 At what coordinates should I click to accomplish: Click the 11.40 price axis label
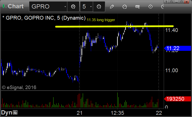(x=172, y=30)
